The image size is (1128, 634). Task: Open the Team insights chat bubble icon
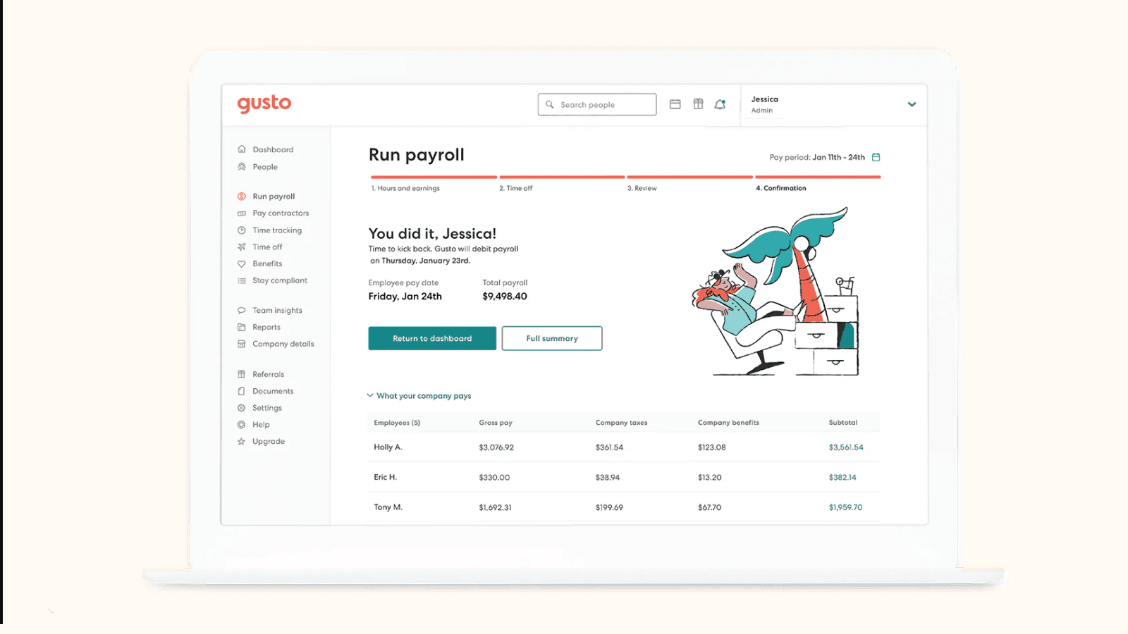[x=241, y=310]
